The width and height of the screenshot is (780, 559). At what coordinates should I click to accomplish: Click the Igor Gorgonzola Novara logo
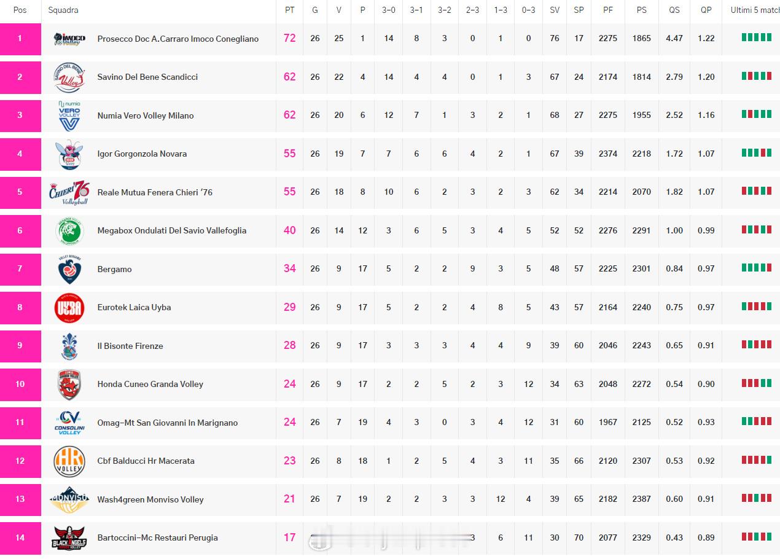pyautogui.click(x=69, y=154)
